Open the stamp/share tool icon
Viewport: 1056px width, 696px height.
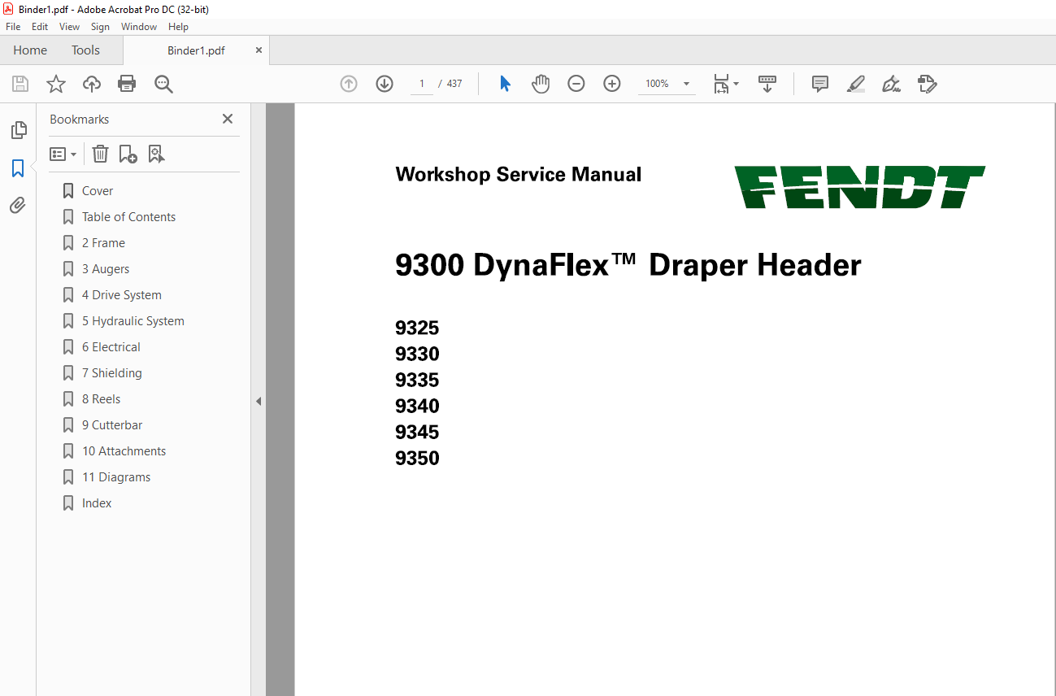pyautogui.click(x=927, y=84)
